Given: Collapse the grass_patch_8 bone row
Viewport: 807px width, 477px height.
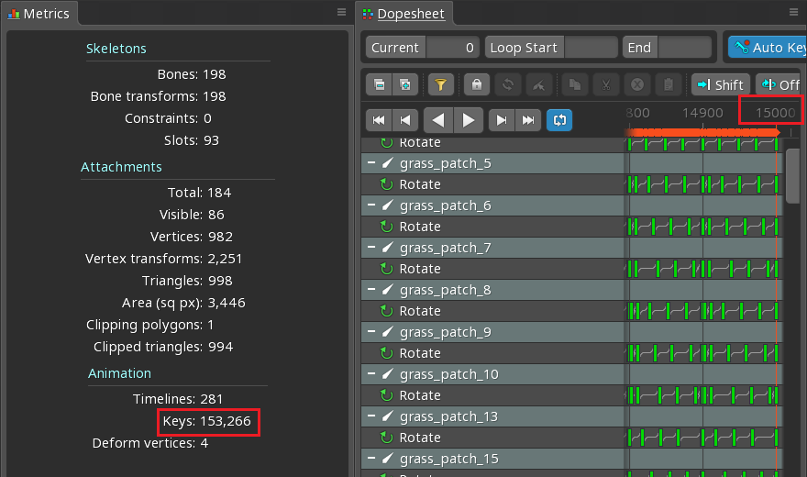Looking at the screenshot, I should [x=371, y=290].
